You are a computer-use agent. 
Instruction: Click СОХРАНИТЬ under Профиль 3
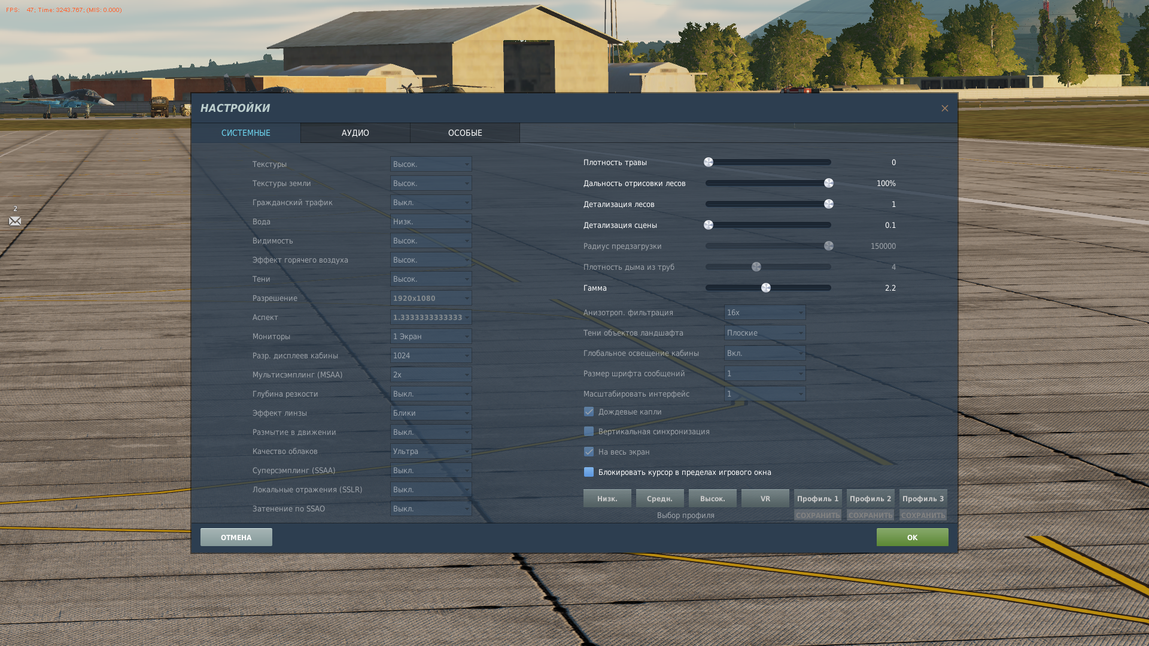(923, 515)
